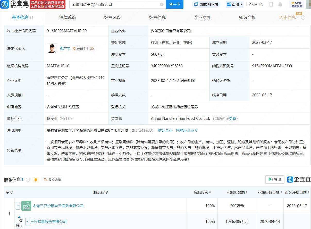The image size is (311, 229).
Task: Open legal representative 郭广宇's page
Action: (65, 48)
